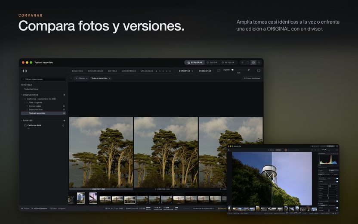Viewport: 358px width, 224px height.
Task: Click the water tower photo in front window
Action: (272, 179)
